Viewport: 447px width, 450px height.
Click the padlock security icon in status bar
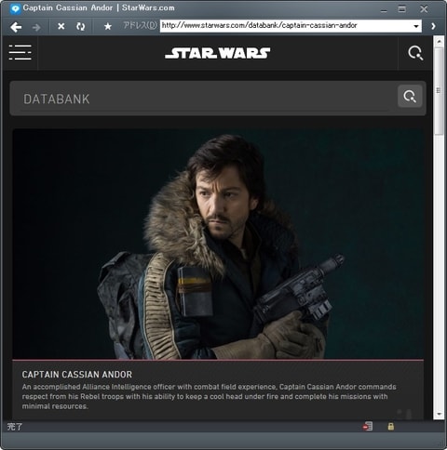pos(391,427)
